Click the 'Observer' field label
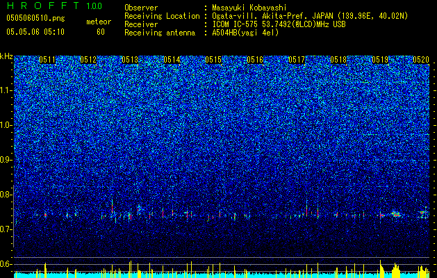Viewport: 437px width, 278px height. (141, 8)
